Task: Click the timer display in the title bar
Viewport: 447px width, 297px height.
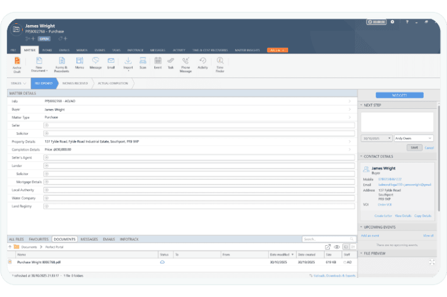Action: tap(377, 22)
